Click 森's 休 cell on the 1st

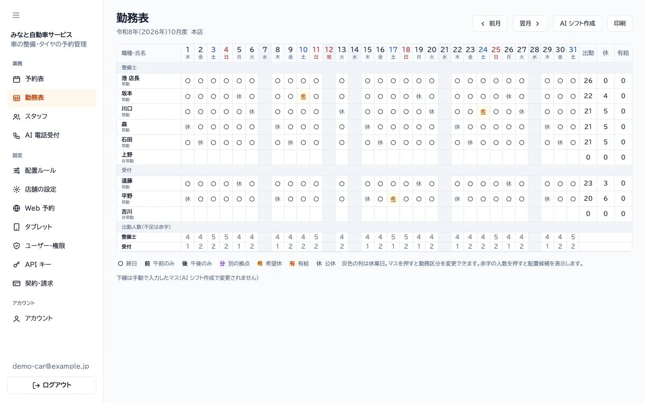[x=188, y=127]
